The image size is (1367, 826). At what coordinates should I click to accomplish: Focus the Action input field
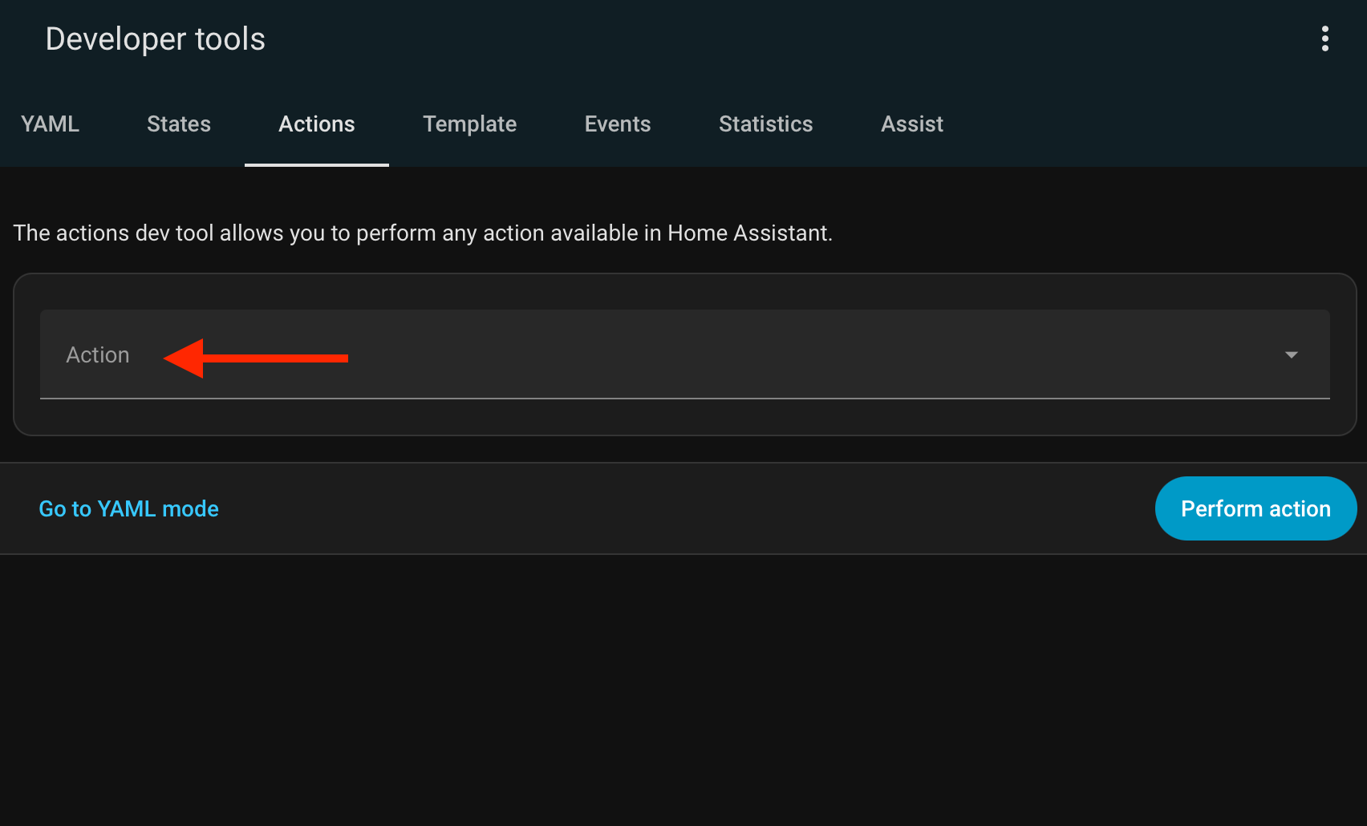[685, 354]
